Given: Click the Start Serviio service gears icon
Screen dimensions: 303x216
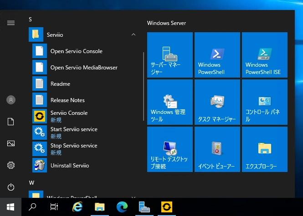Looking at the screenshot, I should click(x=40, y=133).
